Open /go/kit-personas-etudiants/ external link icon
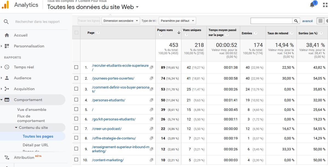The height and width of the screenshot is (167, 328). pyautogui.click(x=152, y=119)
